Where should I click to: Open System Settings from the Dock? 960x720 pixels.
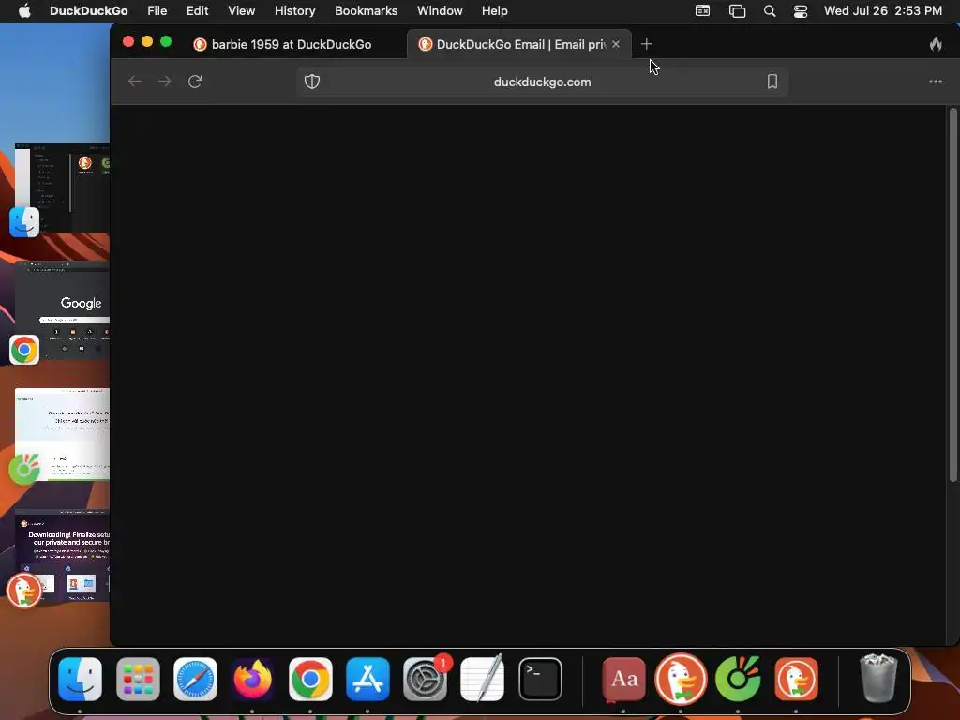[425, 679]
